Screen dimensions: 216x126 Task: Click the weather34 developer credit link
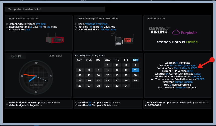[x=201, y=102]
